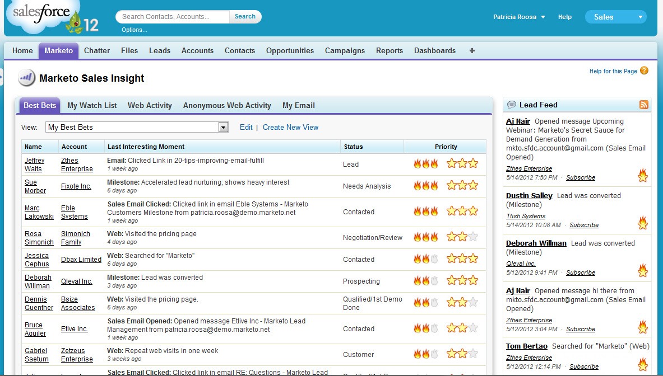This screenshot has height=376, width=663.
Task: Open the My Email tab
Action: pyautogui.click(x=299, y=106)
